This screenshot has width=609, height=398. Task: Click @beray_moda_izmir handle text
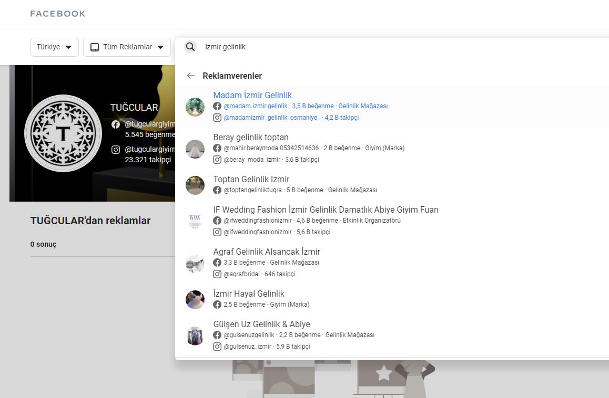click(x=252, y=160)
